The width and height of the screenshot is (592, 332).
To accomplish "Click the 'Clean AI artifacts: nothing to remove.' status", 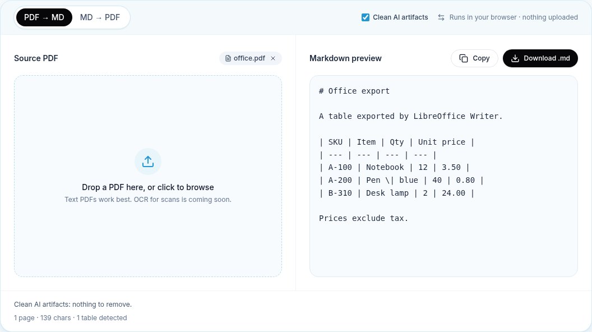I will (x=73, y=305).
